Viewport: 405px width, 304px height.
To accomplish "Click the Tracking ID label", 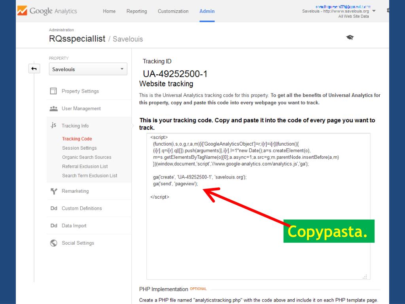I will (157, 61).
